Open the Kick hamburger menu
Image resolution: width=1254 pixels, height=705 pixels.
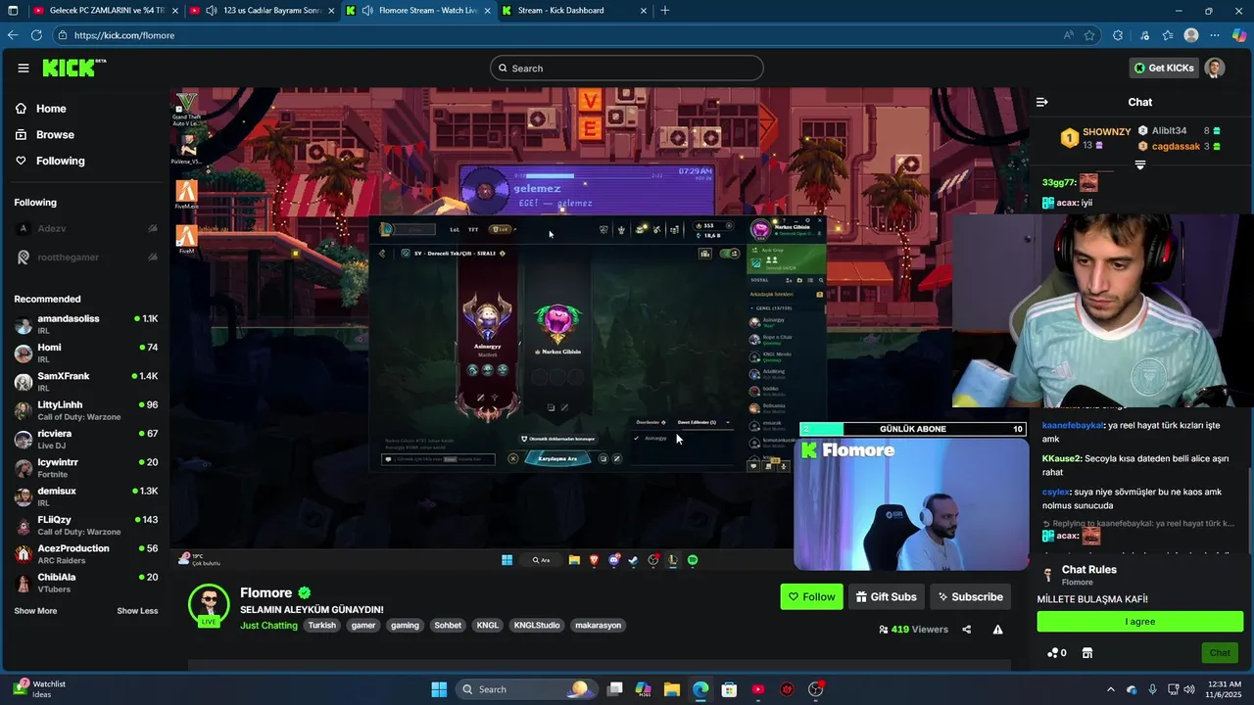click(x=23, y=68)
